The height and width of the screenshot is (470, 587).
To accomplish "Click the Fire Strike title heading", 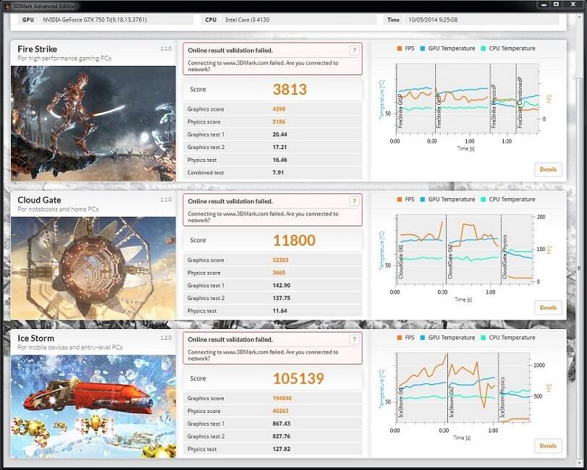I will coord(38,49).
